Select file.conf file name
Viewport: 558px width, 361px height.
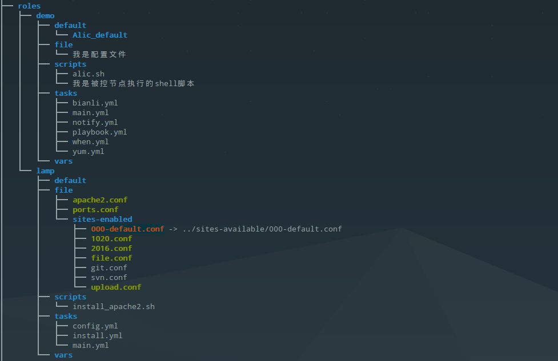[x=111, y=258]
